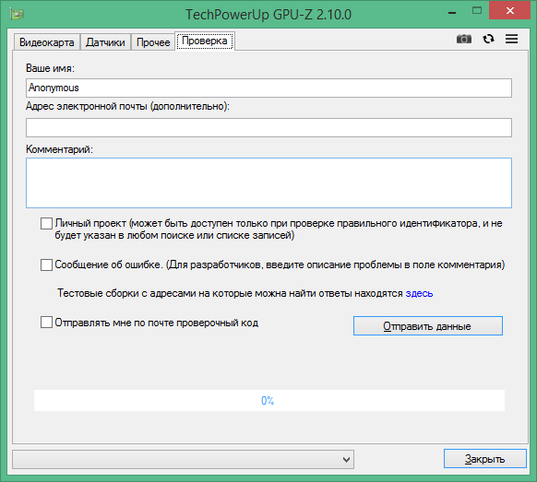Go to the Прочее tab
Screen dimensions: 537x482
tap(153, 42)
